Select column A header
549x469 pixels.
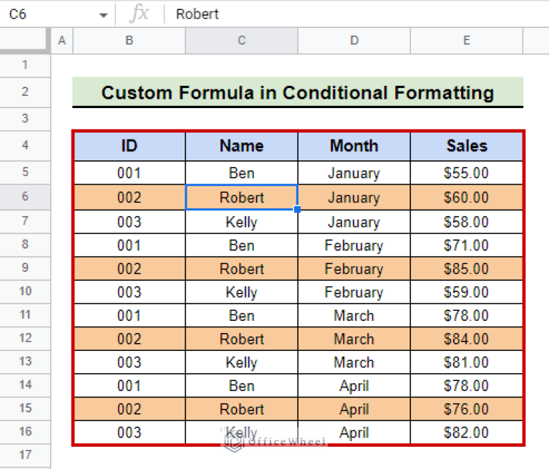coord(62,41)
